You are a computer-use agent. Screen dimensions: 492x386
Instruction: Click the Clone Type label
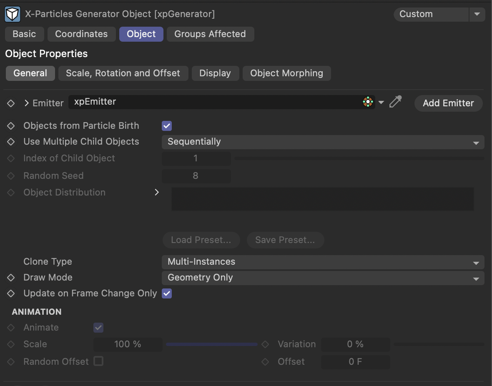coord(48,262)
